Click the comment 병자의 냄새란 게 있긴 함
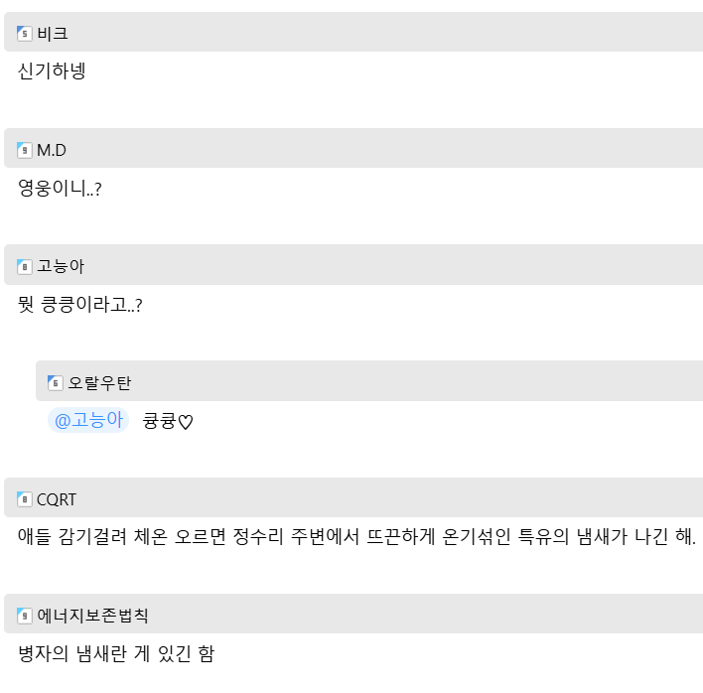This screenshot has width=703, height=693. click(116, 653)
